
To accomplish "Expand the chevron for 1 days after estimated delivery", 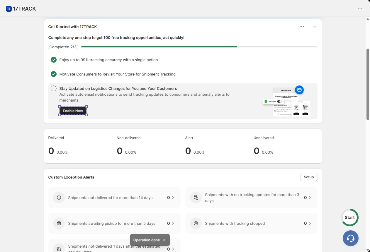I will (173, 249).
